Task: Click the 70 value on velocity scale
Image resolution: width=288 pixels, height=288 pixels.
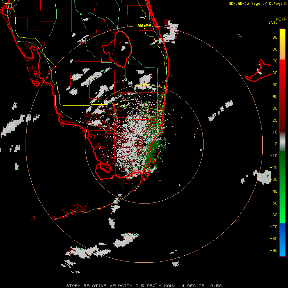Action: pos(275,61)
